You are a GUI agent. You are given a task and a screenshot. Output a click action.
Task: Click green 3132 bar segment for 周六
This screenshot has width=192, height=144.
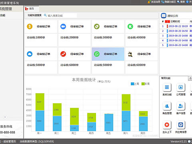click(126, 102)
